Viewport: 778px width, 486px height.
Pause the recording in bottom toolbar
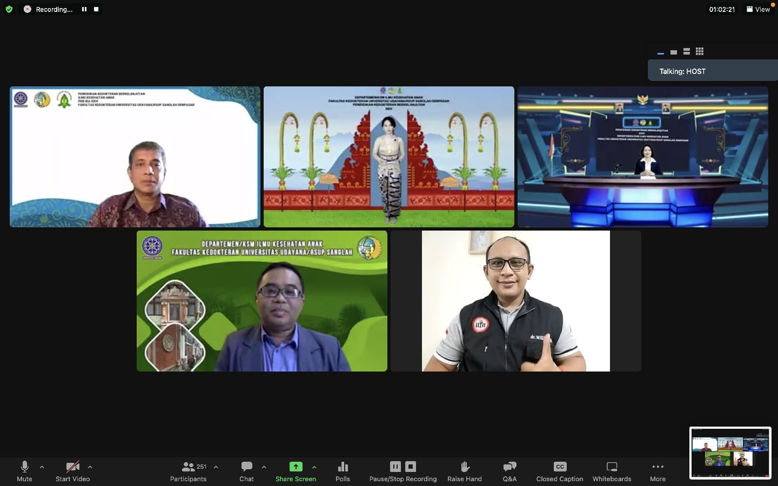click(x=395, y=467)
